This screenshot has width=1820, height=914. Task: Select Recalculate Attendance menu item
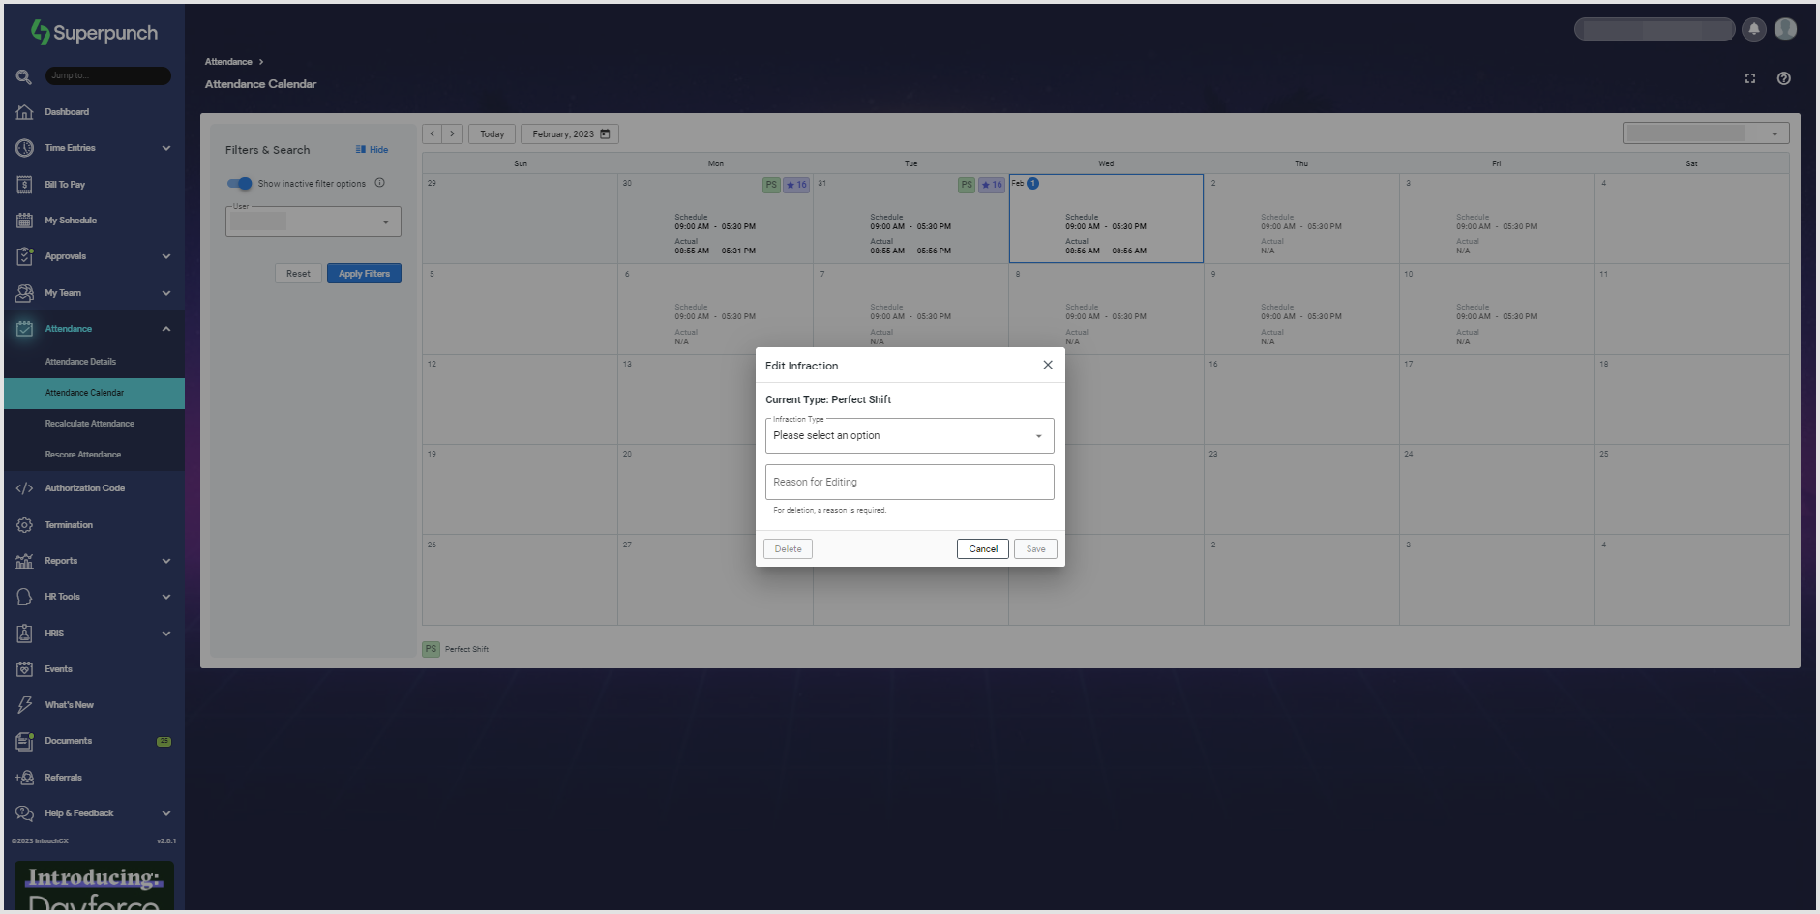[89, 424]
